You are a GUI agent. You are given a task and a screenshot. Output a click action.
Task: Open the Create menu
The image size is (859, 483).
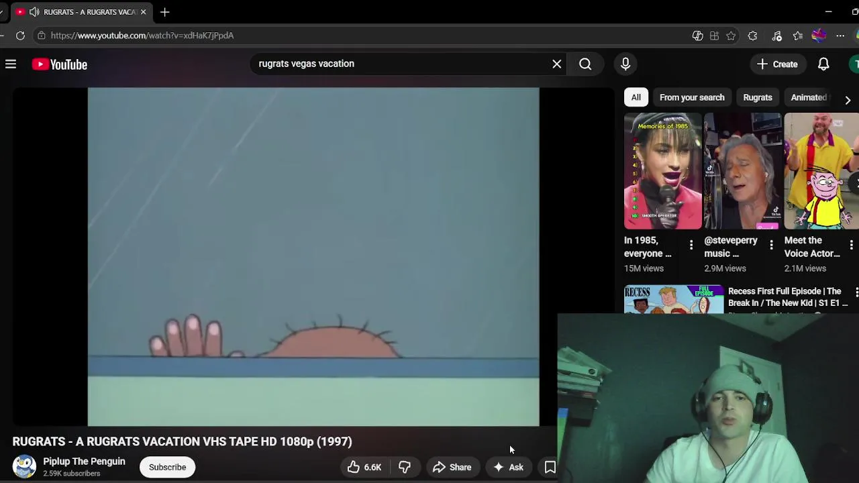coord(777,64)
